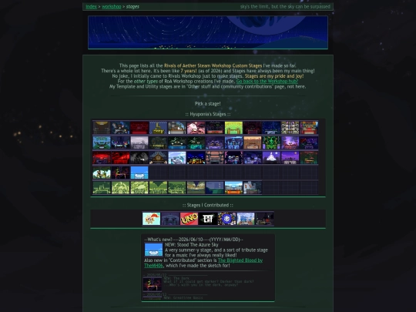
Task: Open the pale grey foggy stage thumbnail
Action: tap(139, 143)
